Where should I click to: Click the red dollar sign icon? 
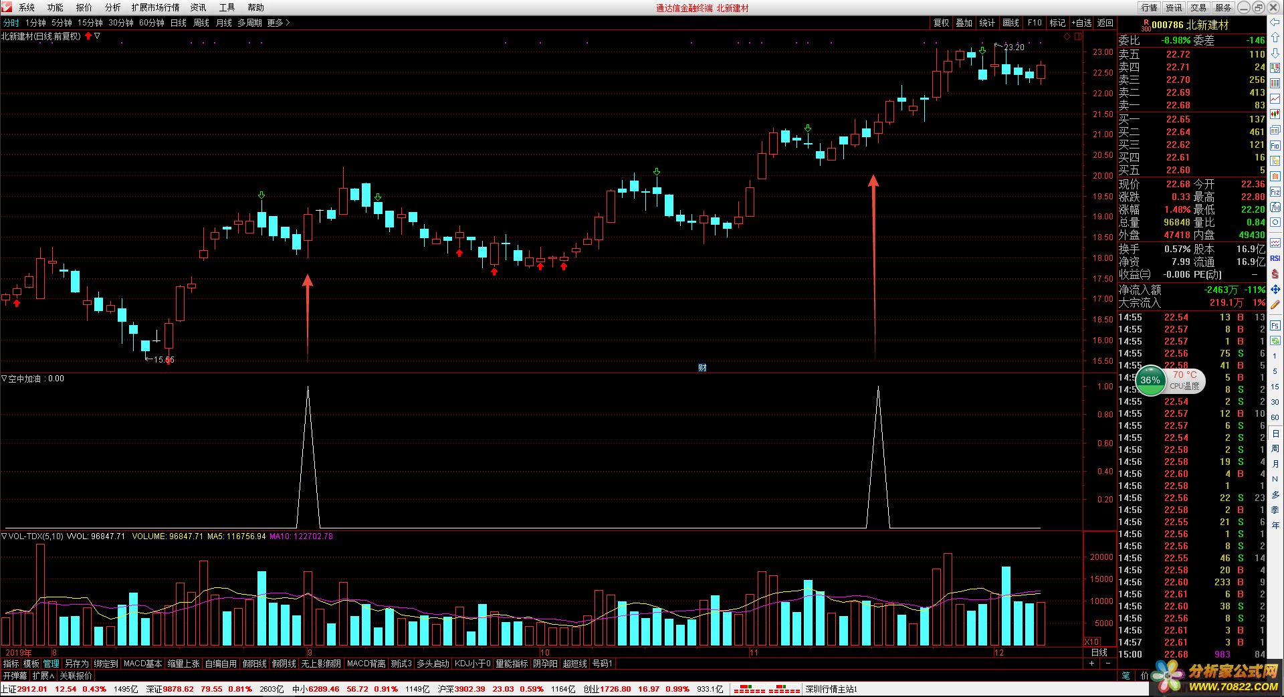point(1275,274)
